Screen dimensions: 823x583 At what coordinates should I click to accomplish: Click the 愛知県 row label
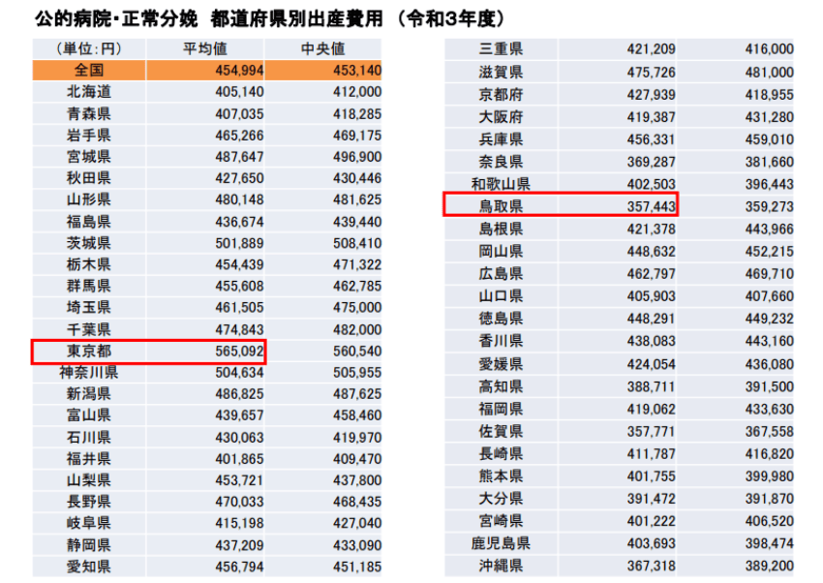[88, 567]
